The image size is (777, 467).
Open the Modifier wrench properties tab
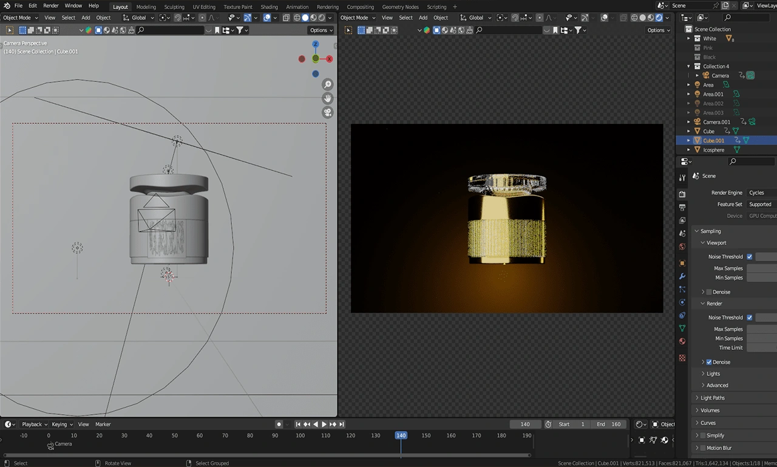682,276
